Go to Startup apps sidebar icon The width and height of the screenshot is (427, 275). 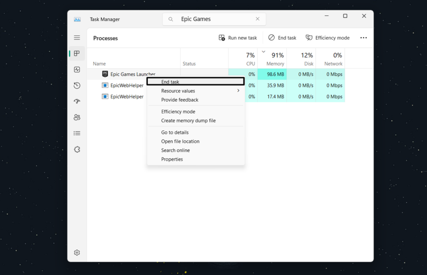77,101
